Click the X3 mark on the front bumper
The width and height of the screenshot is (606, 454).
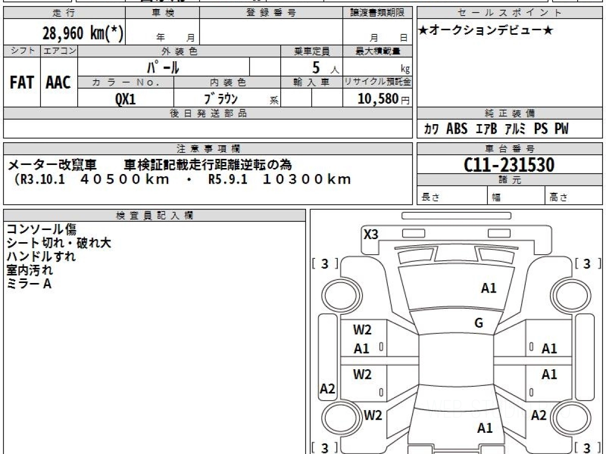click(x=371, y=234)
